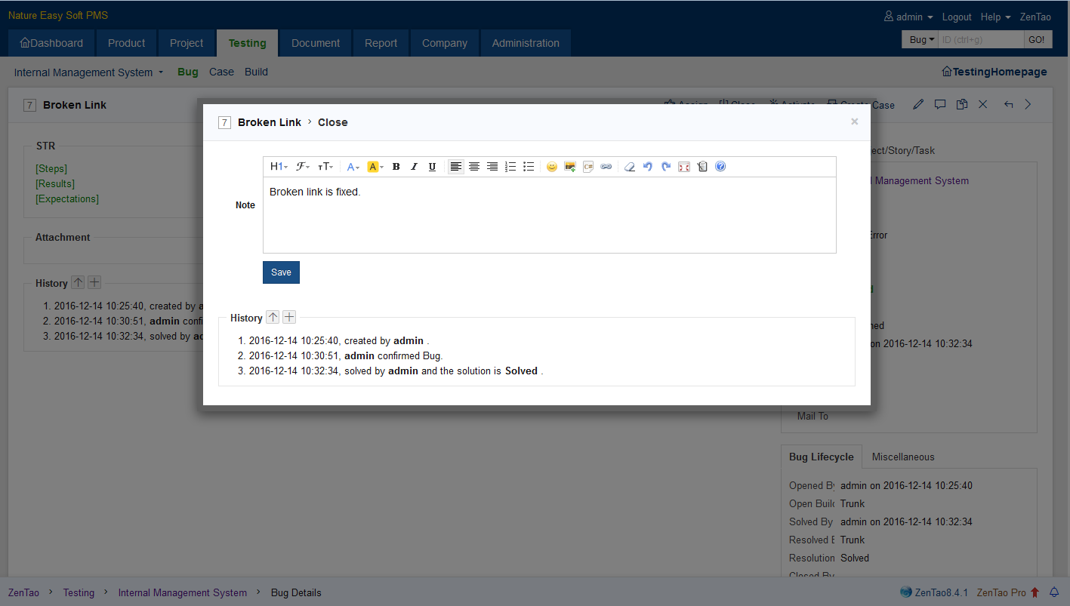The image size is (1070, 606).
Task: Switch to the Project tab
Action: click(x=187, y=43)
